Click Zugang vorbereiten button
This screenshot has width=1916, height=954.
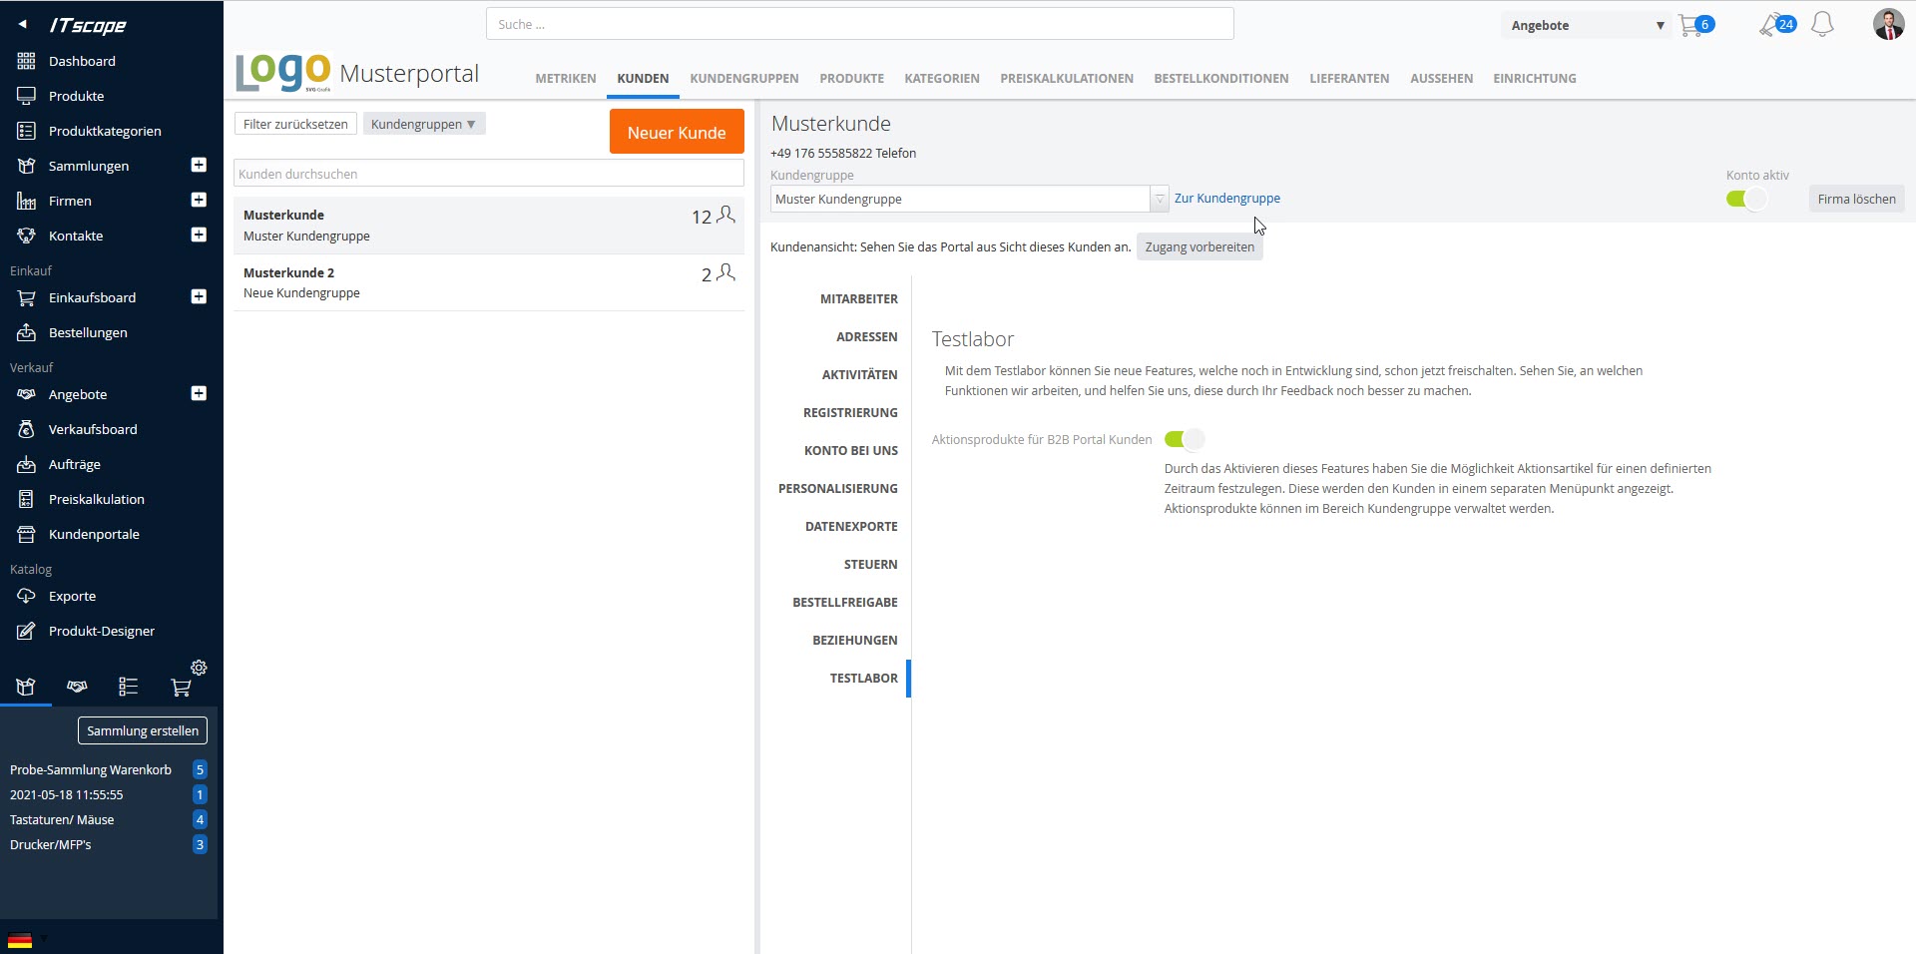(1199, 246)
